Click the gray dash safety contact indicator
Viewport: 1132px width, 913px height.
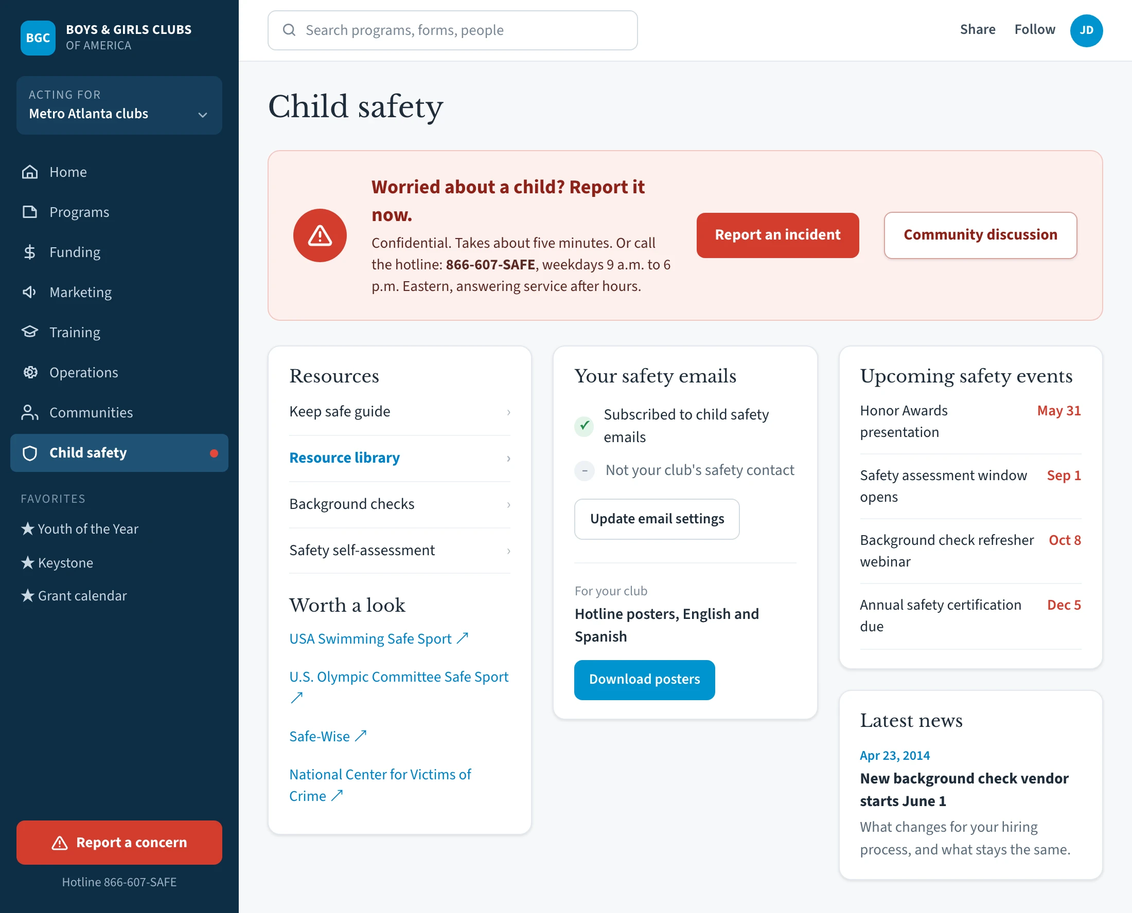click(584, 470)
